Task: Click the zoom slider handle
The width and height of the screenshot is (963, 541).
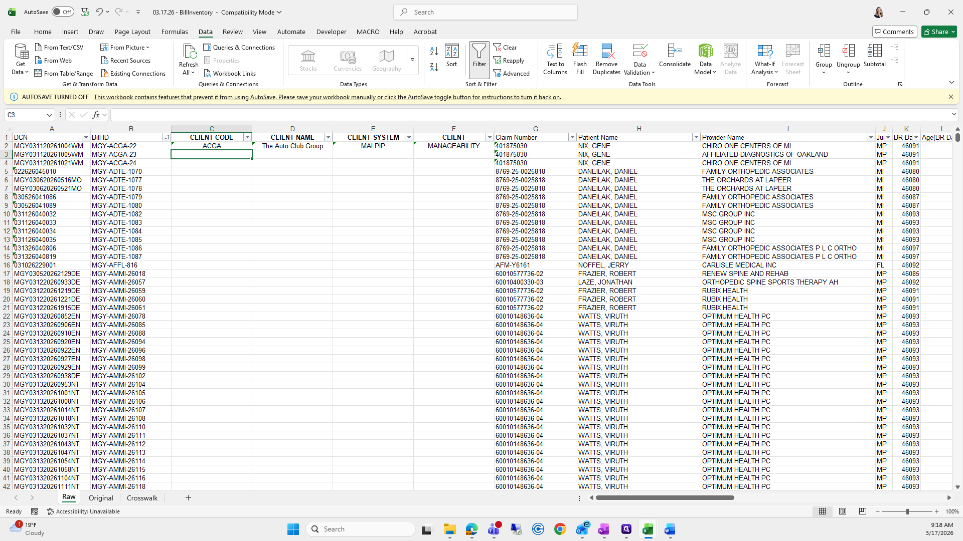Action: [x=907, y=511]
